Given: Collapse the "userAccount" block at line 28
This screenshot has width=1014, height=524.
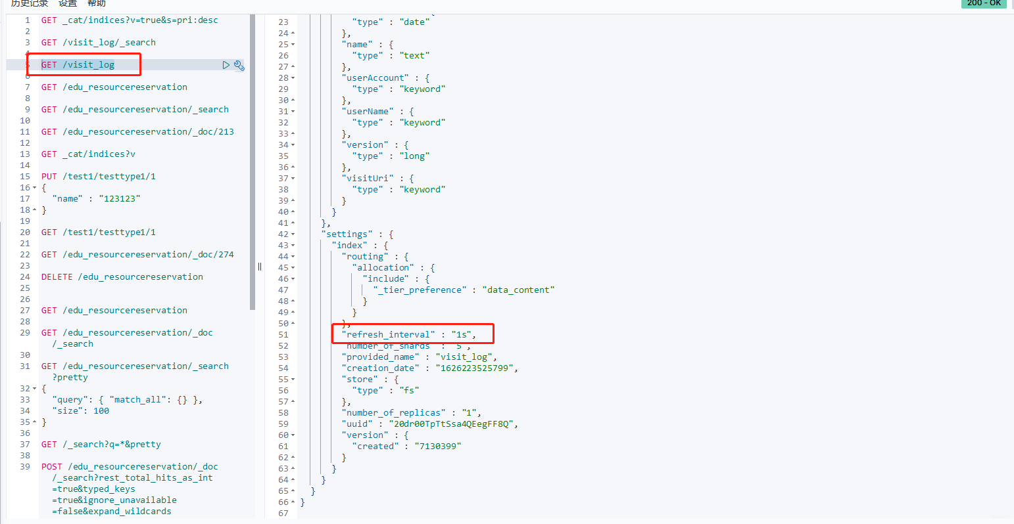Looking at the screenshot, I should coord(293,78).
